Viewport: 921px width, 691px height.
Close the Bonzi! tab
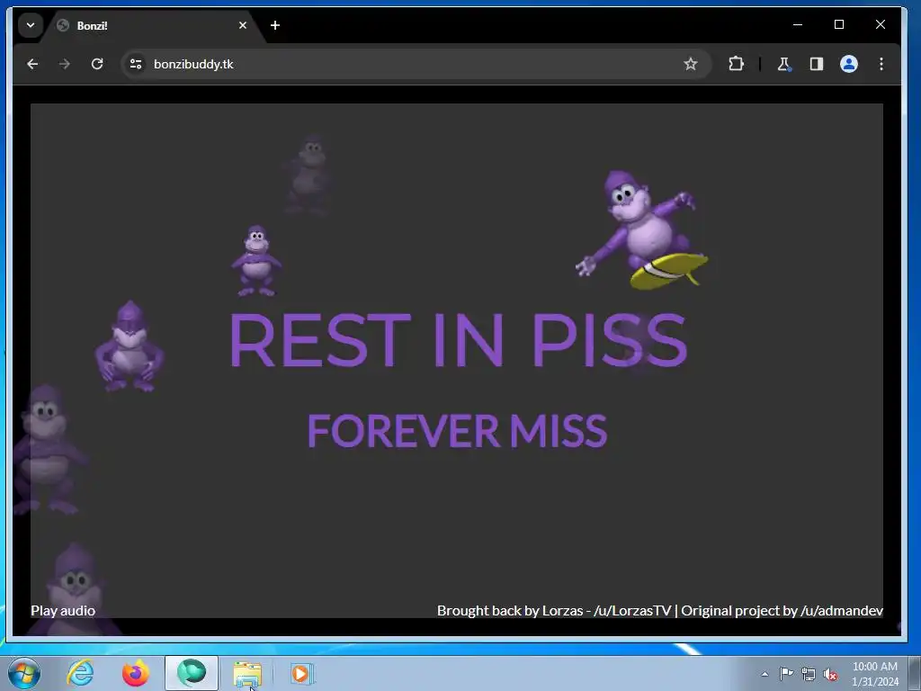[243, 25]
